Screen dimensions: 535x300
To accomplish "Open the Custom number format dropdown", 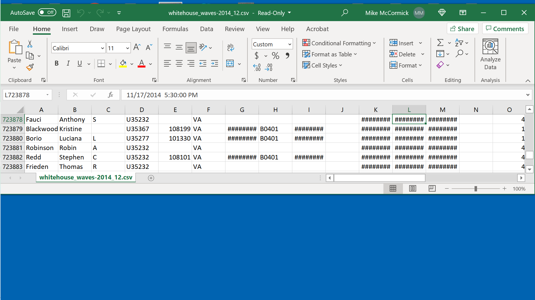I will (290, 44).
